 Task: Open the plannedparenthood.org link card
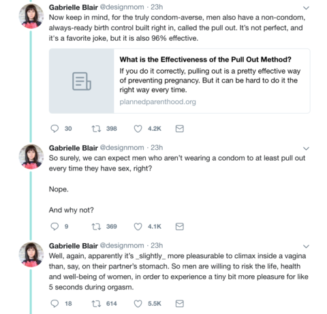pyautogui.click(x=179, y=81)
